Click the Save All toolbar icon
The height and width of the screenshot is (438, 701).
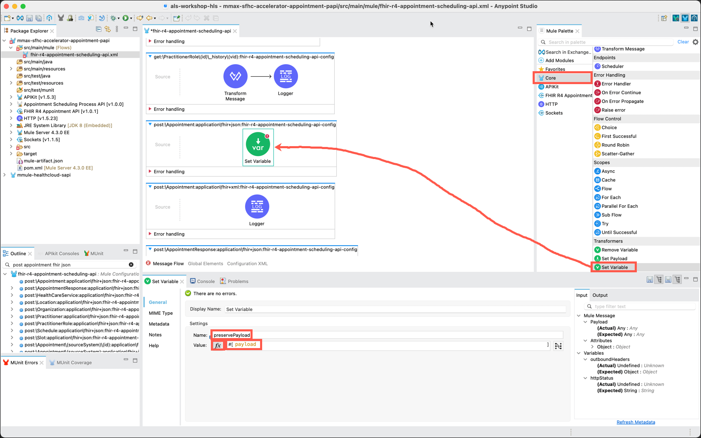click(x=38, y=18)
